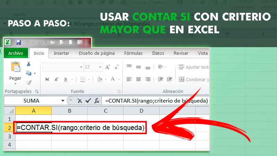Toggle underline S formatting
277x156 pixels.
click(65, 79)
